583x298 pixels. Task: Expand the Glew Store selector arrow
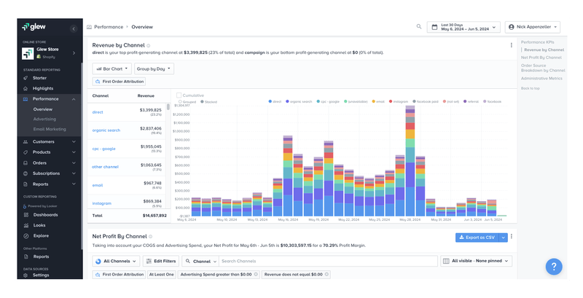pos(74,53)
